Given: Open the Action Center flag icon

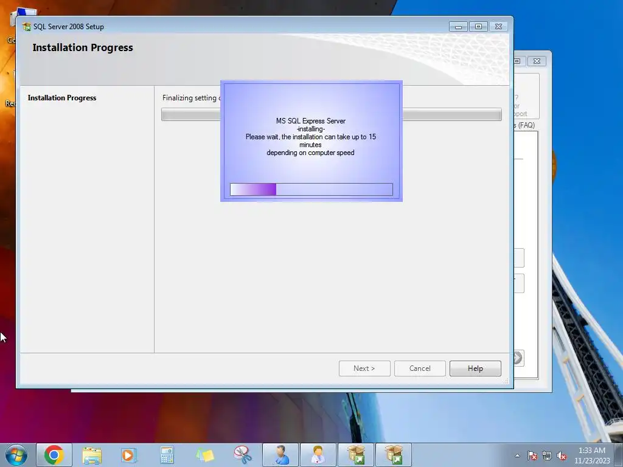Looking at the screenshot, I should (x=532, y=455).
